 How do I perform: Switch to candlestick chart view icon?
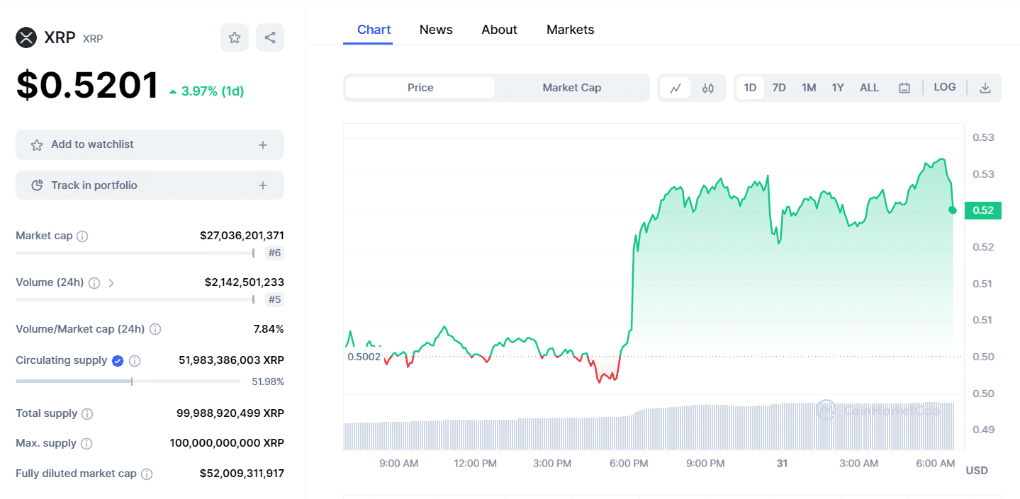708,88
